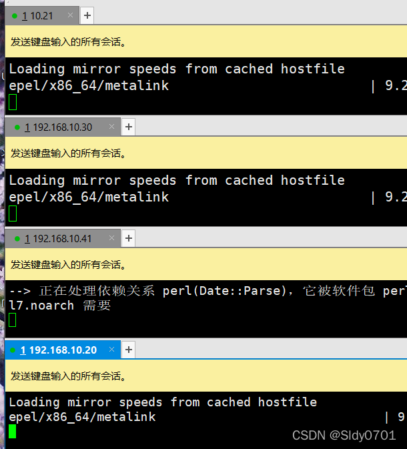Click green status dot on 192.168.10.30 tab
The width and height of the screenshot is (407, 449).
click(x=17, y=127)
